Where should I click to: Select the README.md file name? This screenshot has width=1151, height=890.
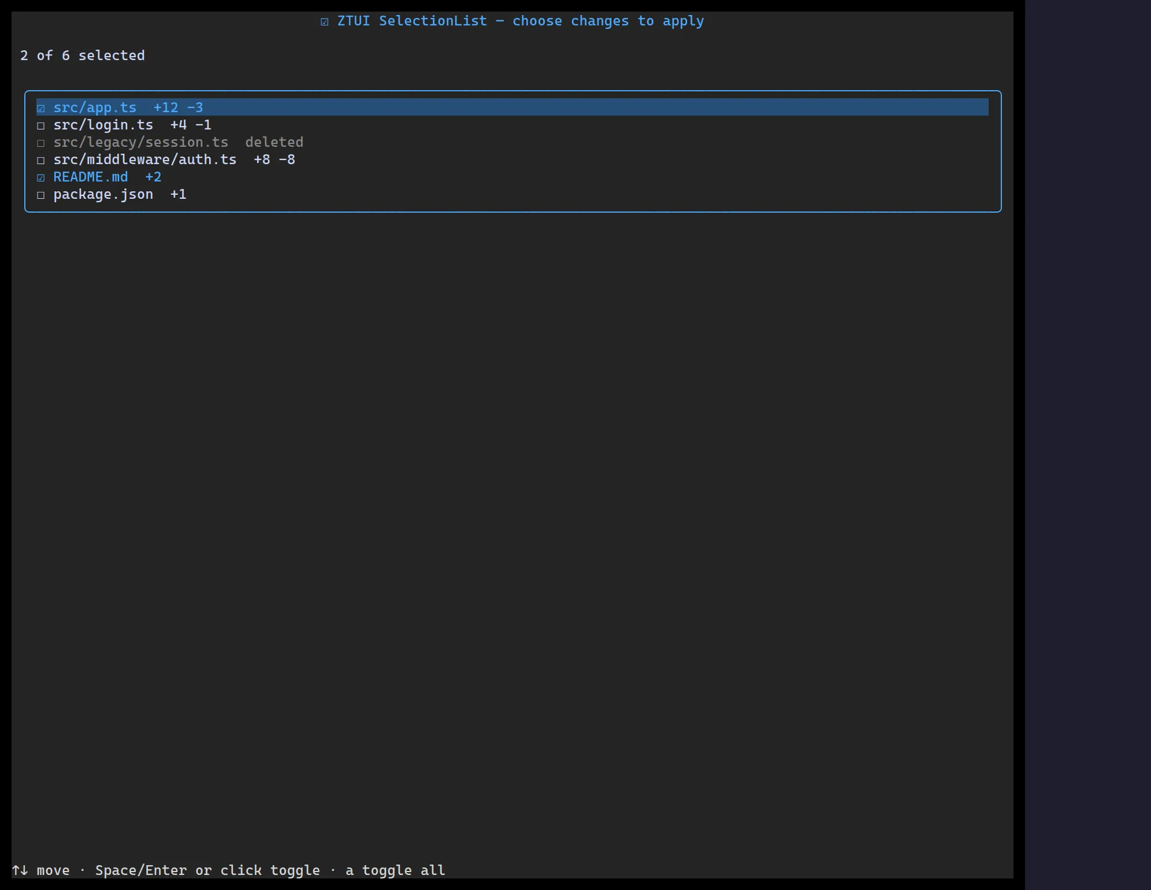[x=91, y=177]
